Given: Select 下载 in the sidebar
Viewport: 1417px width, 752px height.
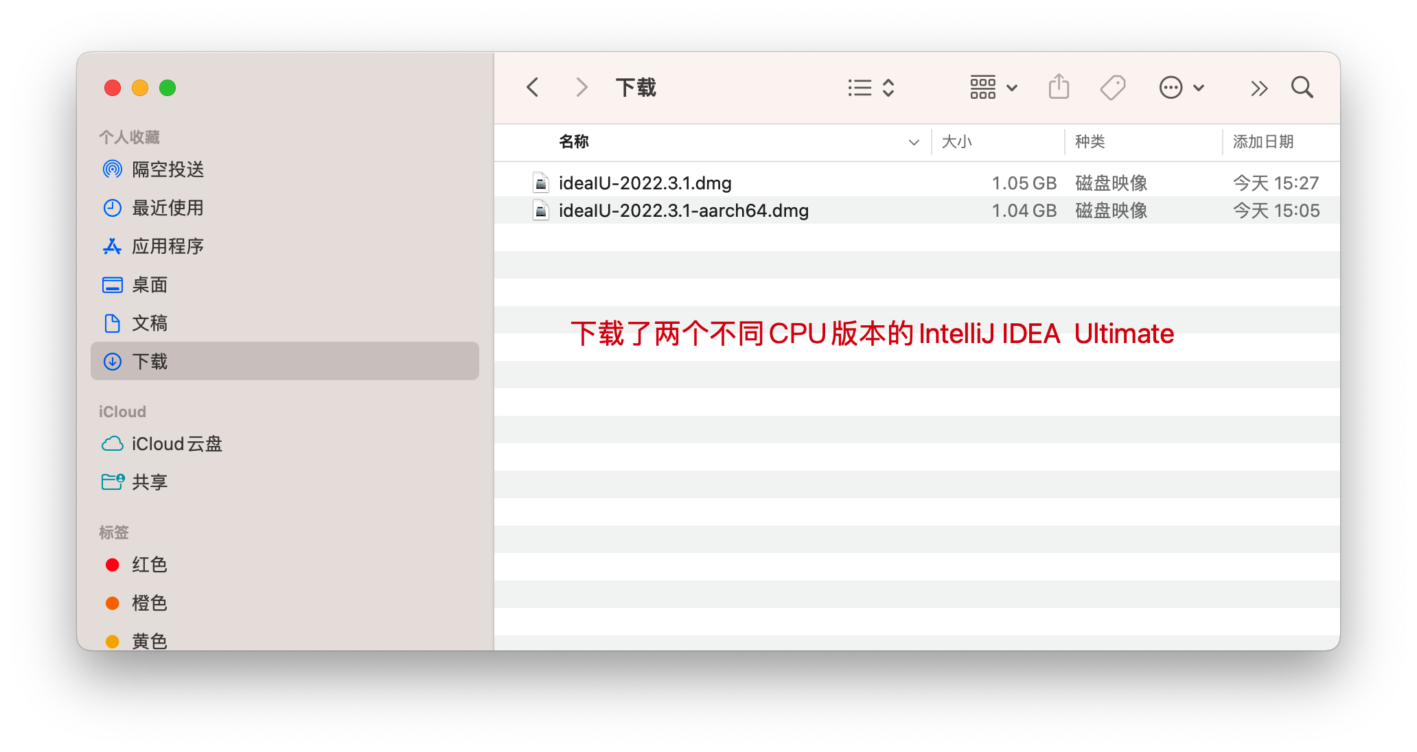Looking at the screenshot, I should click(x=285, y=362).
